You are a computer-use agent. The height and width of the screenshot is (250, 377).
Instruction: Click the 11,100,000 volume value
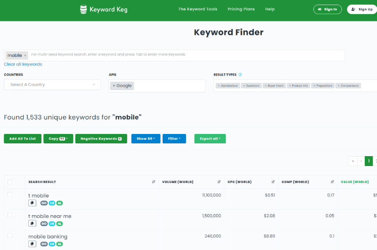point(212,195)
